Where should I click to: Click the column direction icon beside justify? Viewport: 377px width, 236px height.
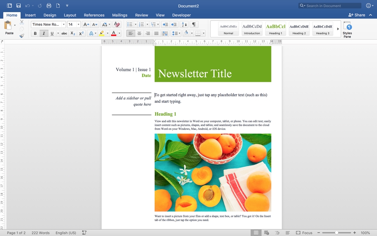[165, 33]
